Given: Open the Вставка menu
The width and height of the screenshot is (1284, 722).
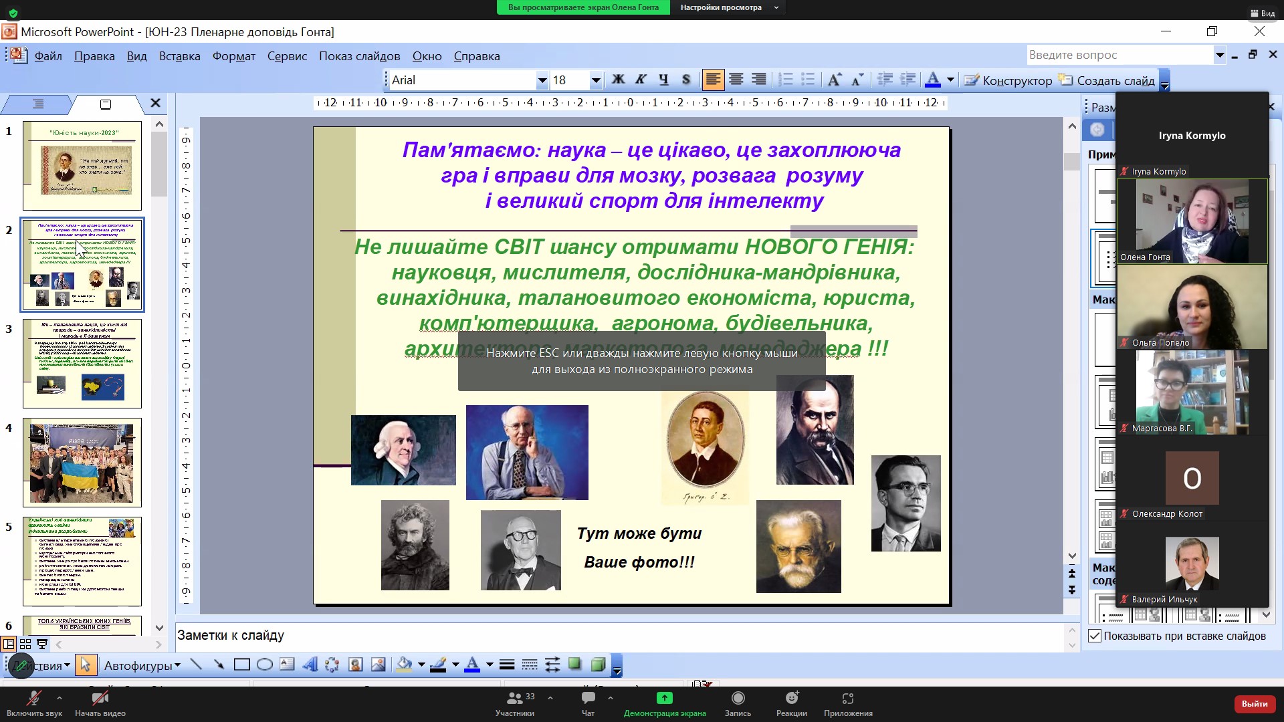Looking at the screenshot, I should 179,56.
